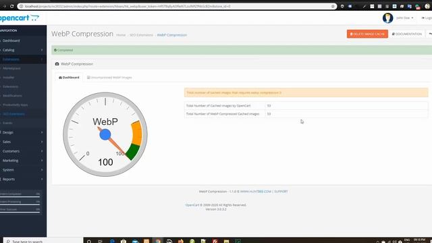Image resolution: width=432 pixels, height=243 pixels.
Task: Expand the Design sidebar menu
Action: pyautogui.click(x=23, y=132)
